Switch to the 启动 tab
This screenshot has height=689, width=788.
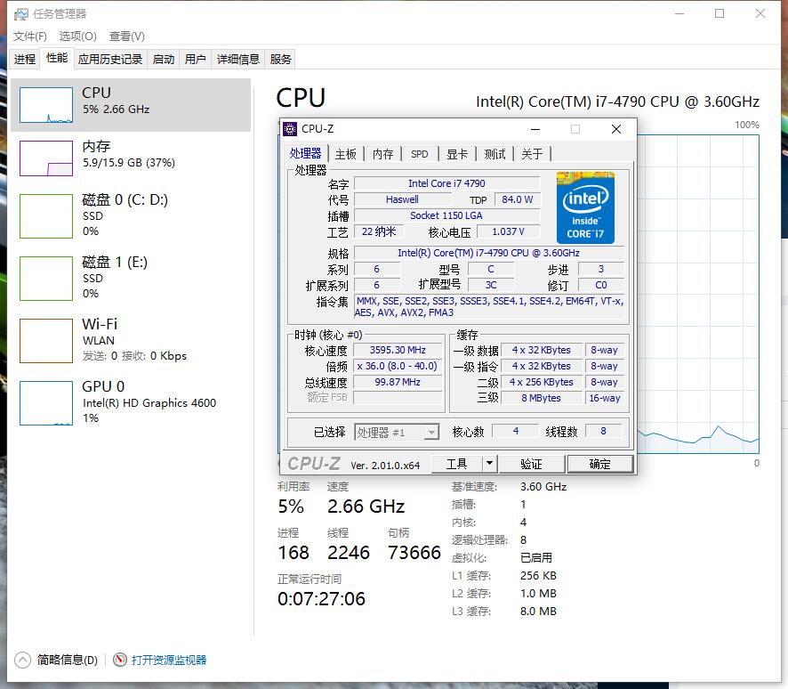click(164, 60)
